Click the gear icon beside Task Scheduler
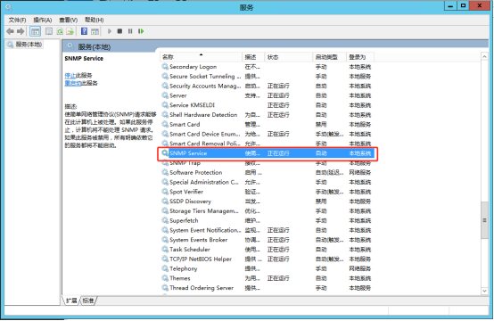494x321 pixels. click(165, 249)
